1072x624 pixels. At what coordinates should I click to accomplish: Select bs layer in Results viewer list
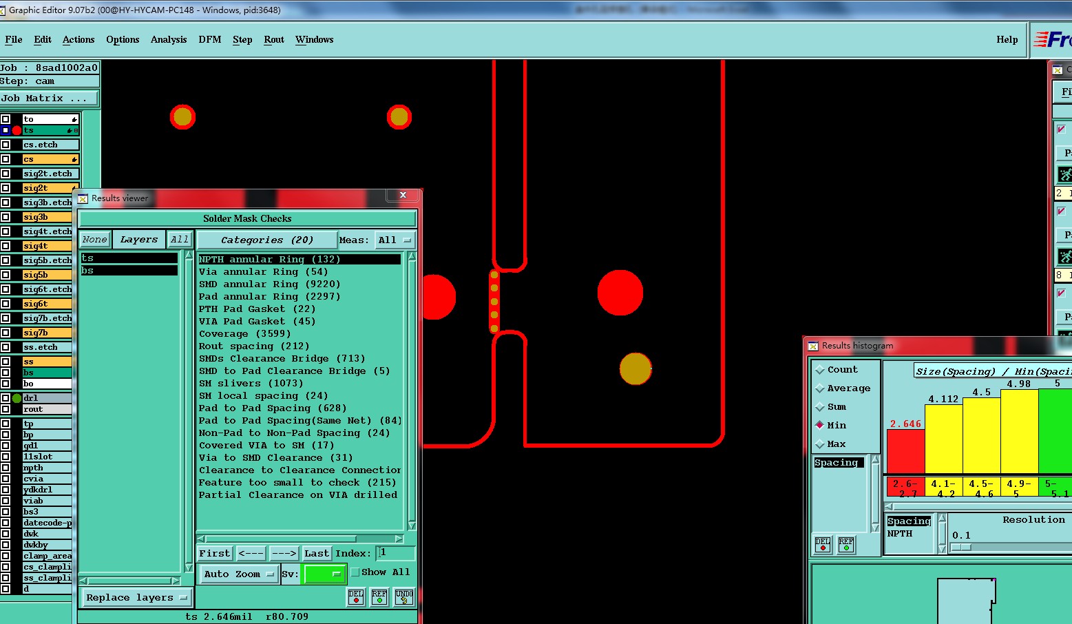[129, 271]
